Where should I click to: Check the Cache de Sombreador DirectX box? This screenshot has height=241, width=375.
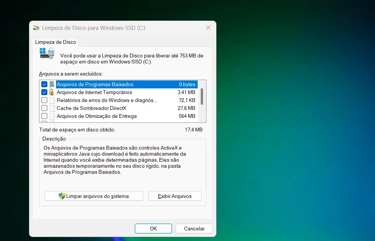pyautogui.click(x=44, y=108)
